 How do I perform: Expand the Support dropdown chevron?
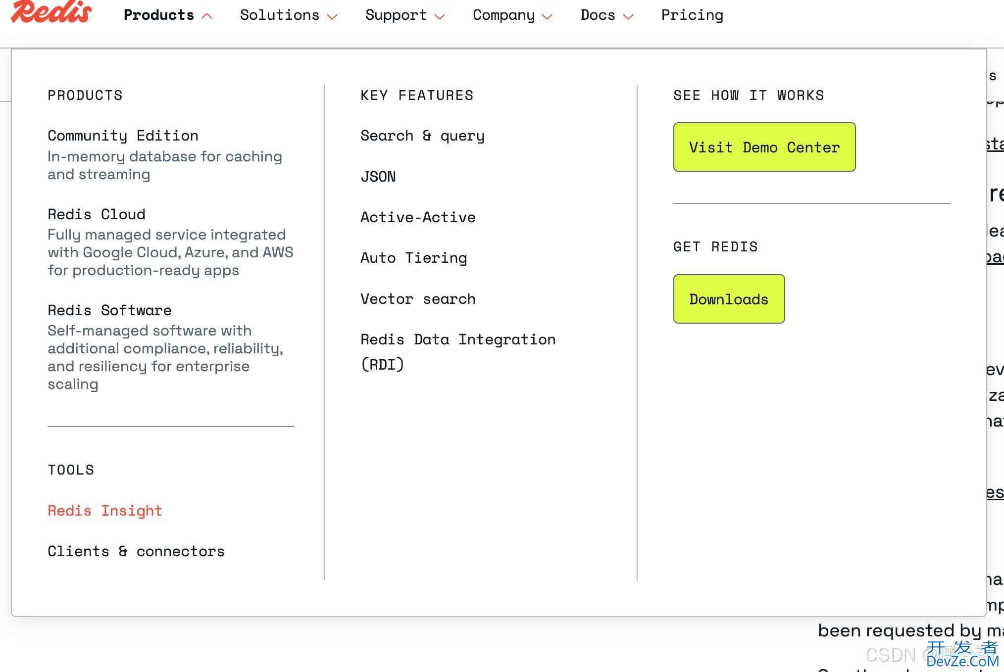(440, 16)
